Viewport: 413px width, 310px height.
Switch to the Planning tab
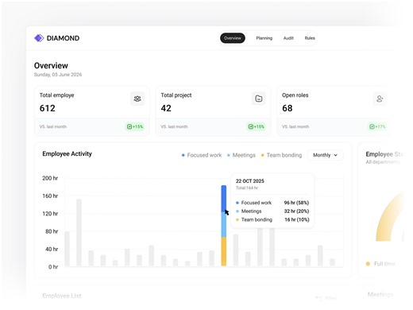pyautogui.click(x=264, y=38)
